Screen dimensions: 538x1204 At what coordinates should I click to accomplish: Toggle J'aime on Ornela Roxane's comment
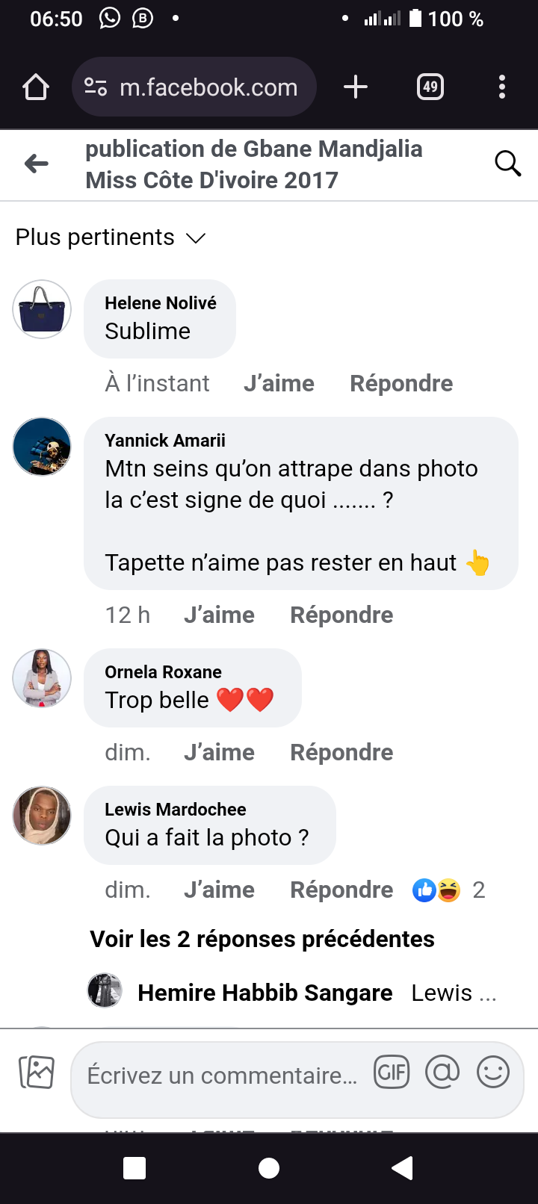coord(219,752)
